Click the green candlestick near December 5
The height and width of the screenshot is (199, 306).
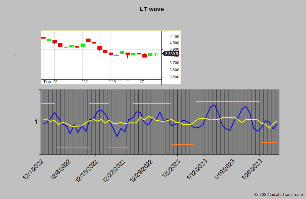click(50, 40)
